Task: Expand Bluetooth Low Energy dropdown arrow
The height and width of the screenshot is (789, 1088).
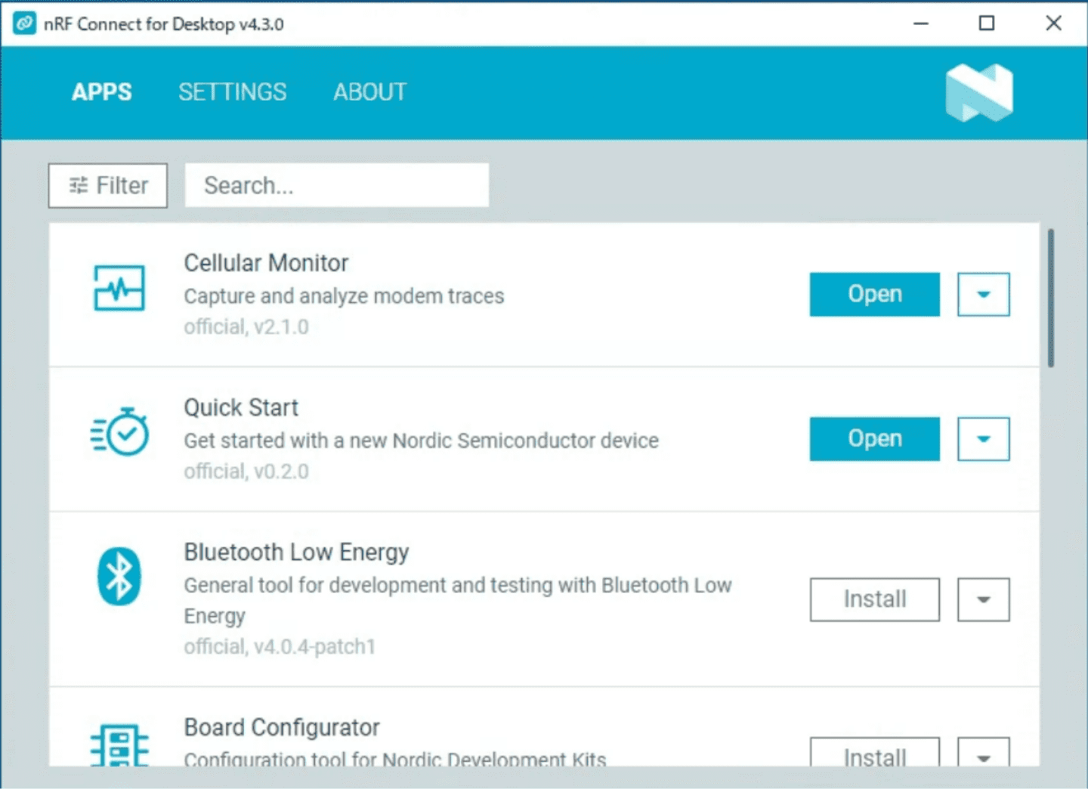Action: coord(983,599)
